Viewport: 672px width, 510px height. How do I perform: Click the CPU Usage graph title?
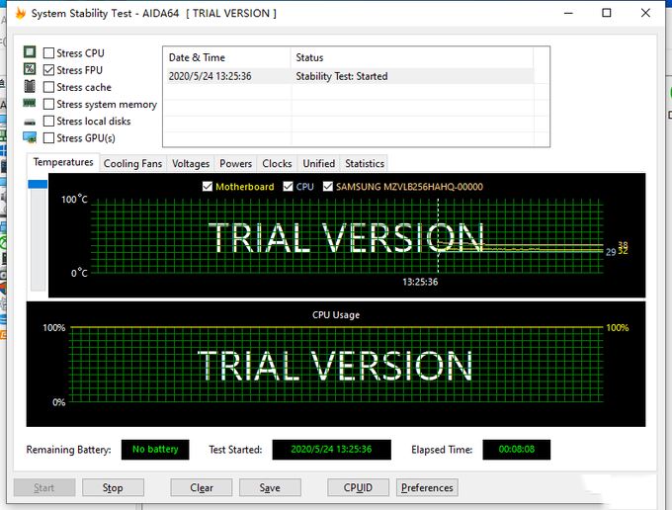[x=336, y=315]
